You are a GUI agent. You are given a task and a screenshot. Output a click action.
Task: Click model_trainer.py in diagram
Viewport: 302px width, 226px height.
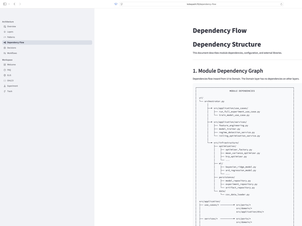click(x=230, y=129)
